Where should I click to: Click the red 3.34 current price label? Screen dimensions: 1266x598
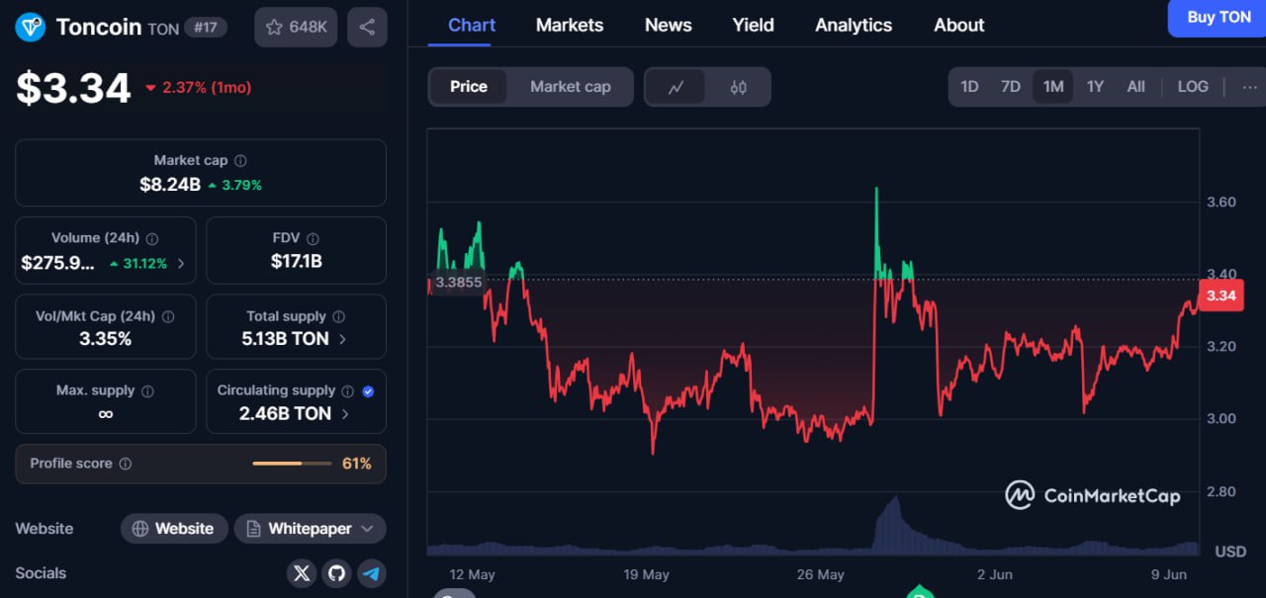(1221, 296)
